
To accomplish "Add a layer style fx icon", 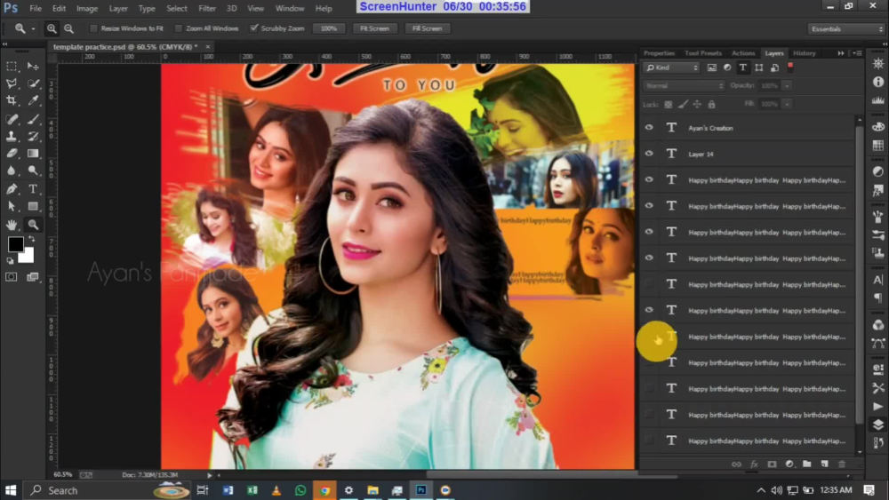I will pos(754,464).
